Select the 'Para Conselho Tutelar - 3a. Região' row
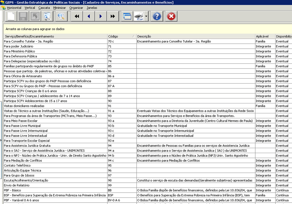Image resolution: width=292 pixels, height=204 pixels. pyautogui.click(x=148, y=41)
